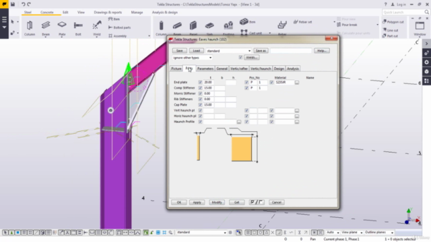Image resolution: width=431 pixels, height=242 pixels.
Task: Toggle End plate thickness checkbox
Action: click(200, 82)
